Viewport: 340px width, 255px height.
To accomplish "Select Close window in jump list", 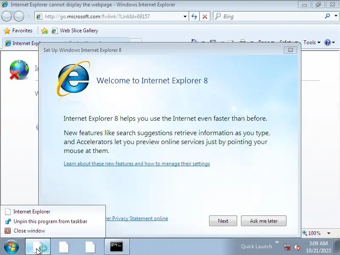I will [53, 231].
